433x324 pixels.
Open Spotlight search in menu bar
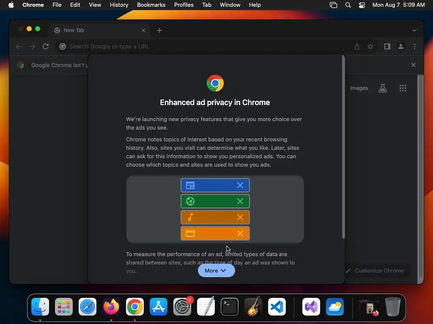pos(348,5)
